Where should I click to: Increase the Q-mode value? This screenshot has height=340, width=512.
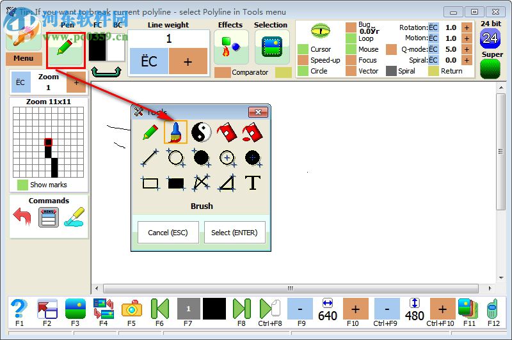point(467,49)
